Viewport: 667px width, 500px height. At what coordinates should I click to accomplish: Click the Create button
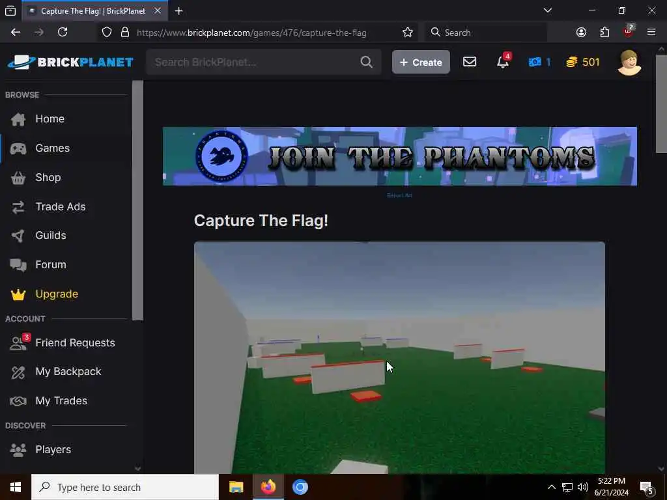click(x=421, y=62)
